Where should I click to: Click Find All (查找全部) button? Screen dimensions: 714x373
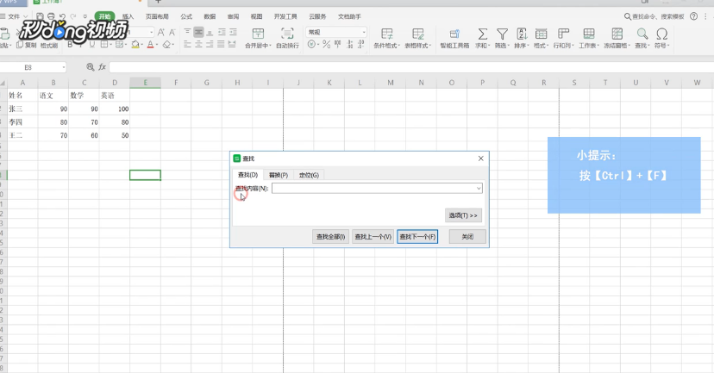click(330, 237)
